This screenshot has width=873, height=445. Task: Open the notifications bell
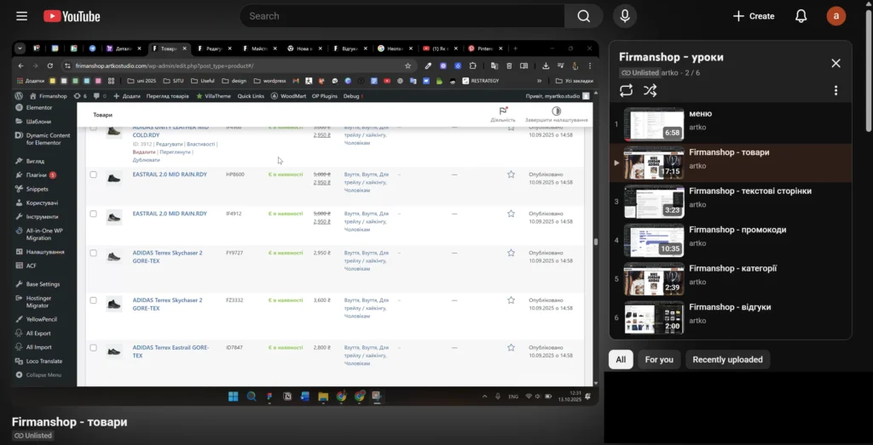(x=801, y=16)
